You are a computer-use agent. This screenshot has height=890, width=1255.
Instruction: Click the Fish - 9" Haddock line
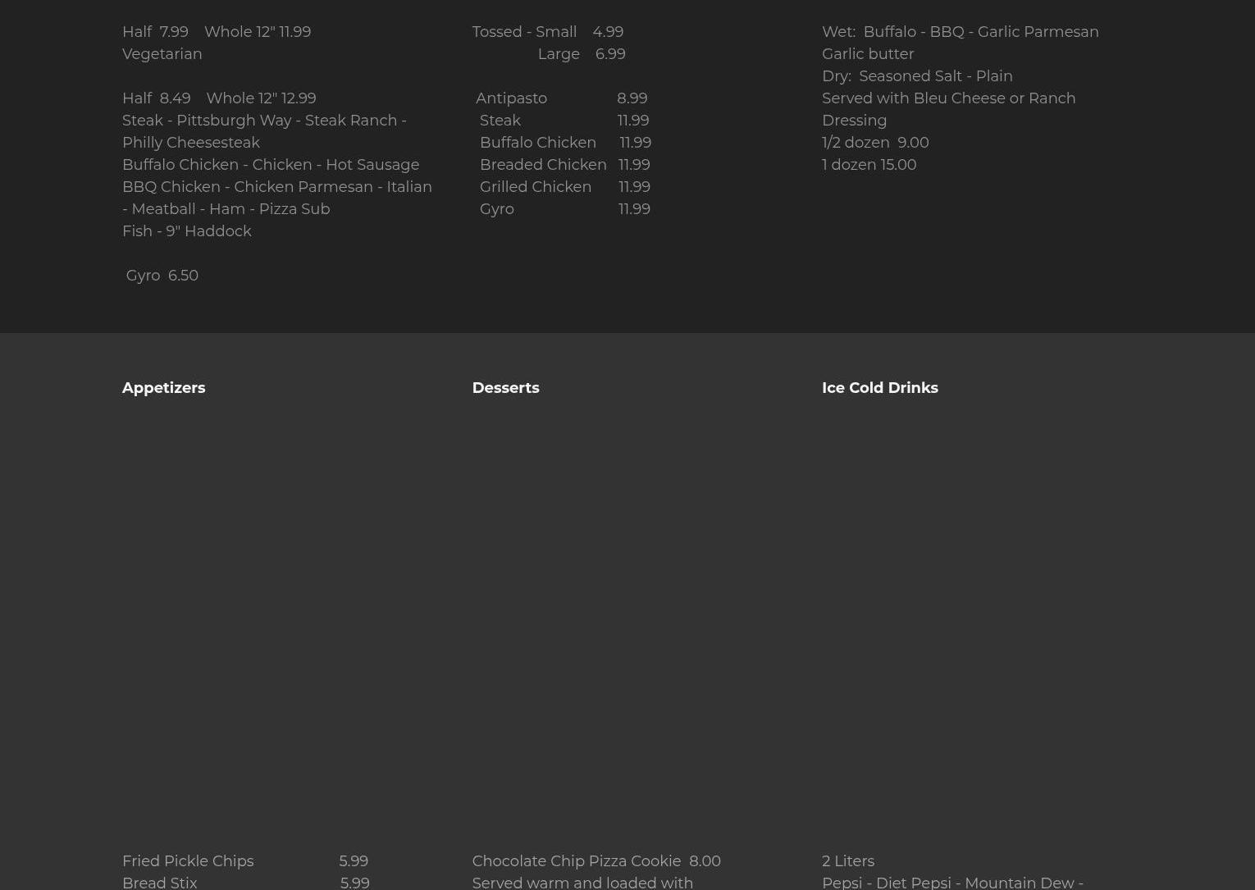tap(186, 231)
